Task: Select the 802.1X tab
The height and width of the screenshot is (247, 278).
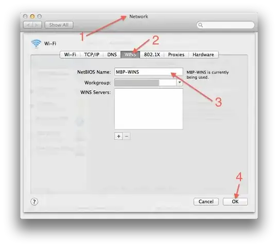Action: 152,55
